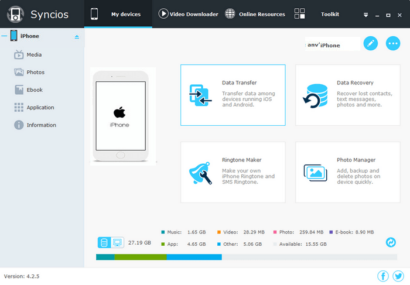
Task: Collapse the iPhone device tree
Action: pyautogui.click(x=5, y=36)
